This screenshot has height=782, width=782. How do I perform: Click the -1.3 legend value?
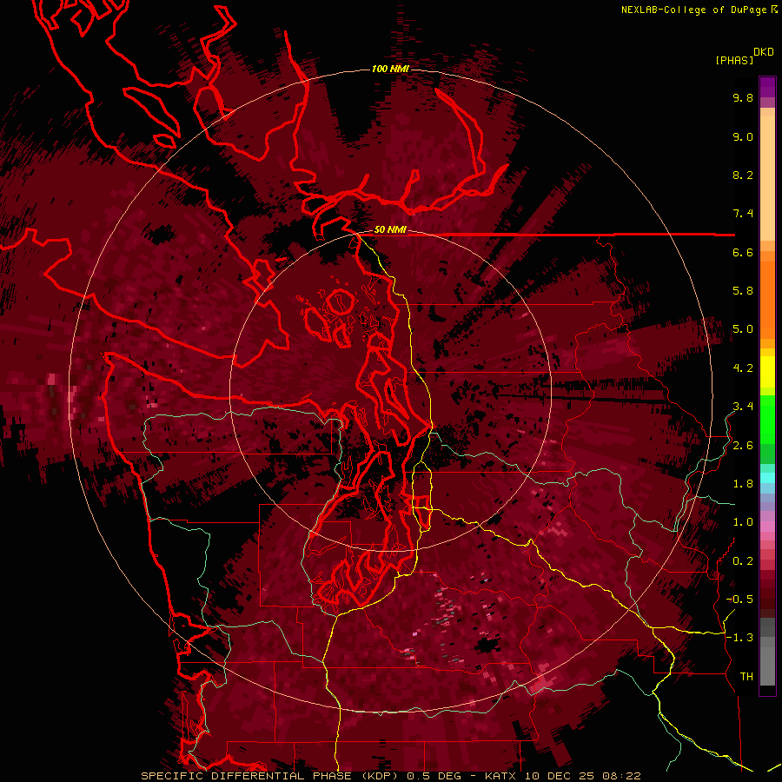coord(739,638)
